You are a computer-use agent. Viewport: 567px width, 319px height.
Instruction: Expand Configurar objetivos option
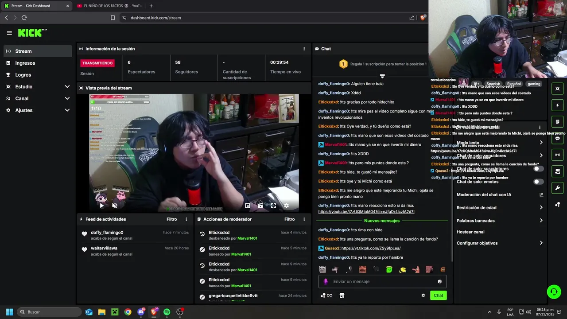(x=500, y=243)
